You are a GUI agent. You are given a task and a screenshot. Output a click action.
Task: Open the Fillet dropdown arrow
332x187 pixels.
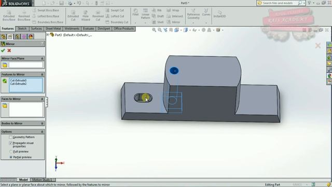[x=135, y=23]
